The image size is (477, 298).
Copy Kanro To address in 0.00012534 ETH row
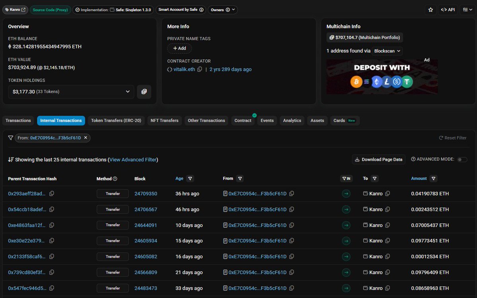[x=388, y=257]
